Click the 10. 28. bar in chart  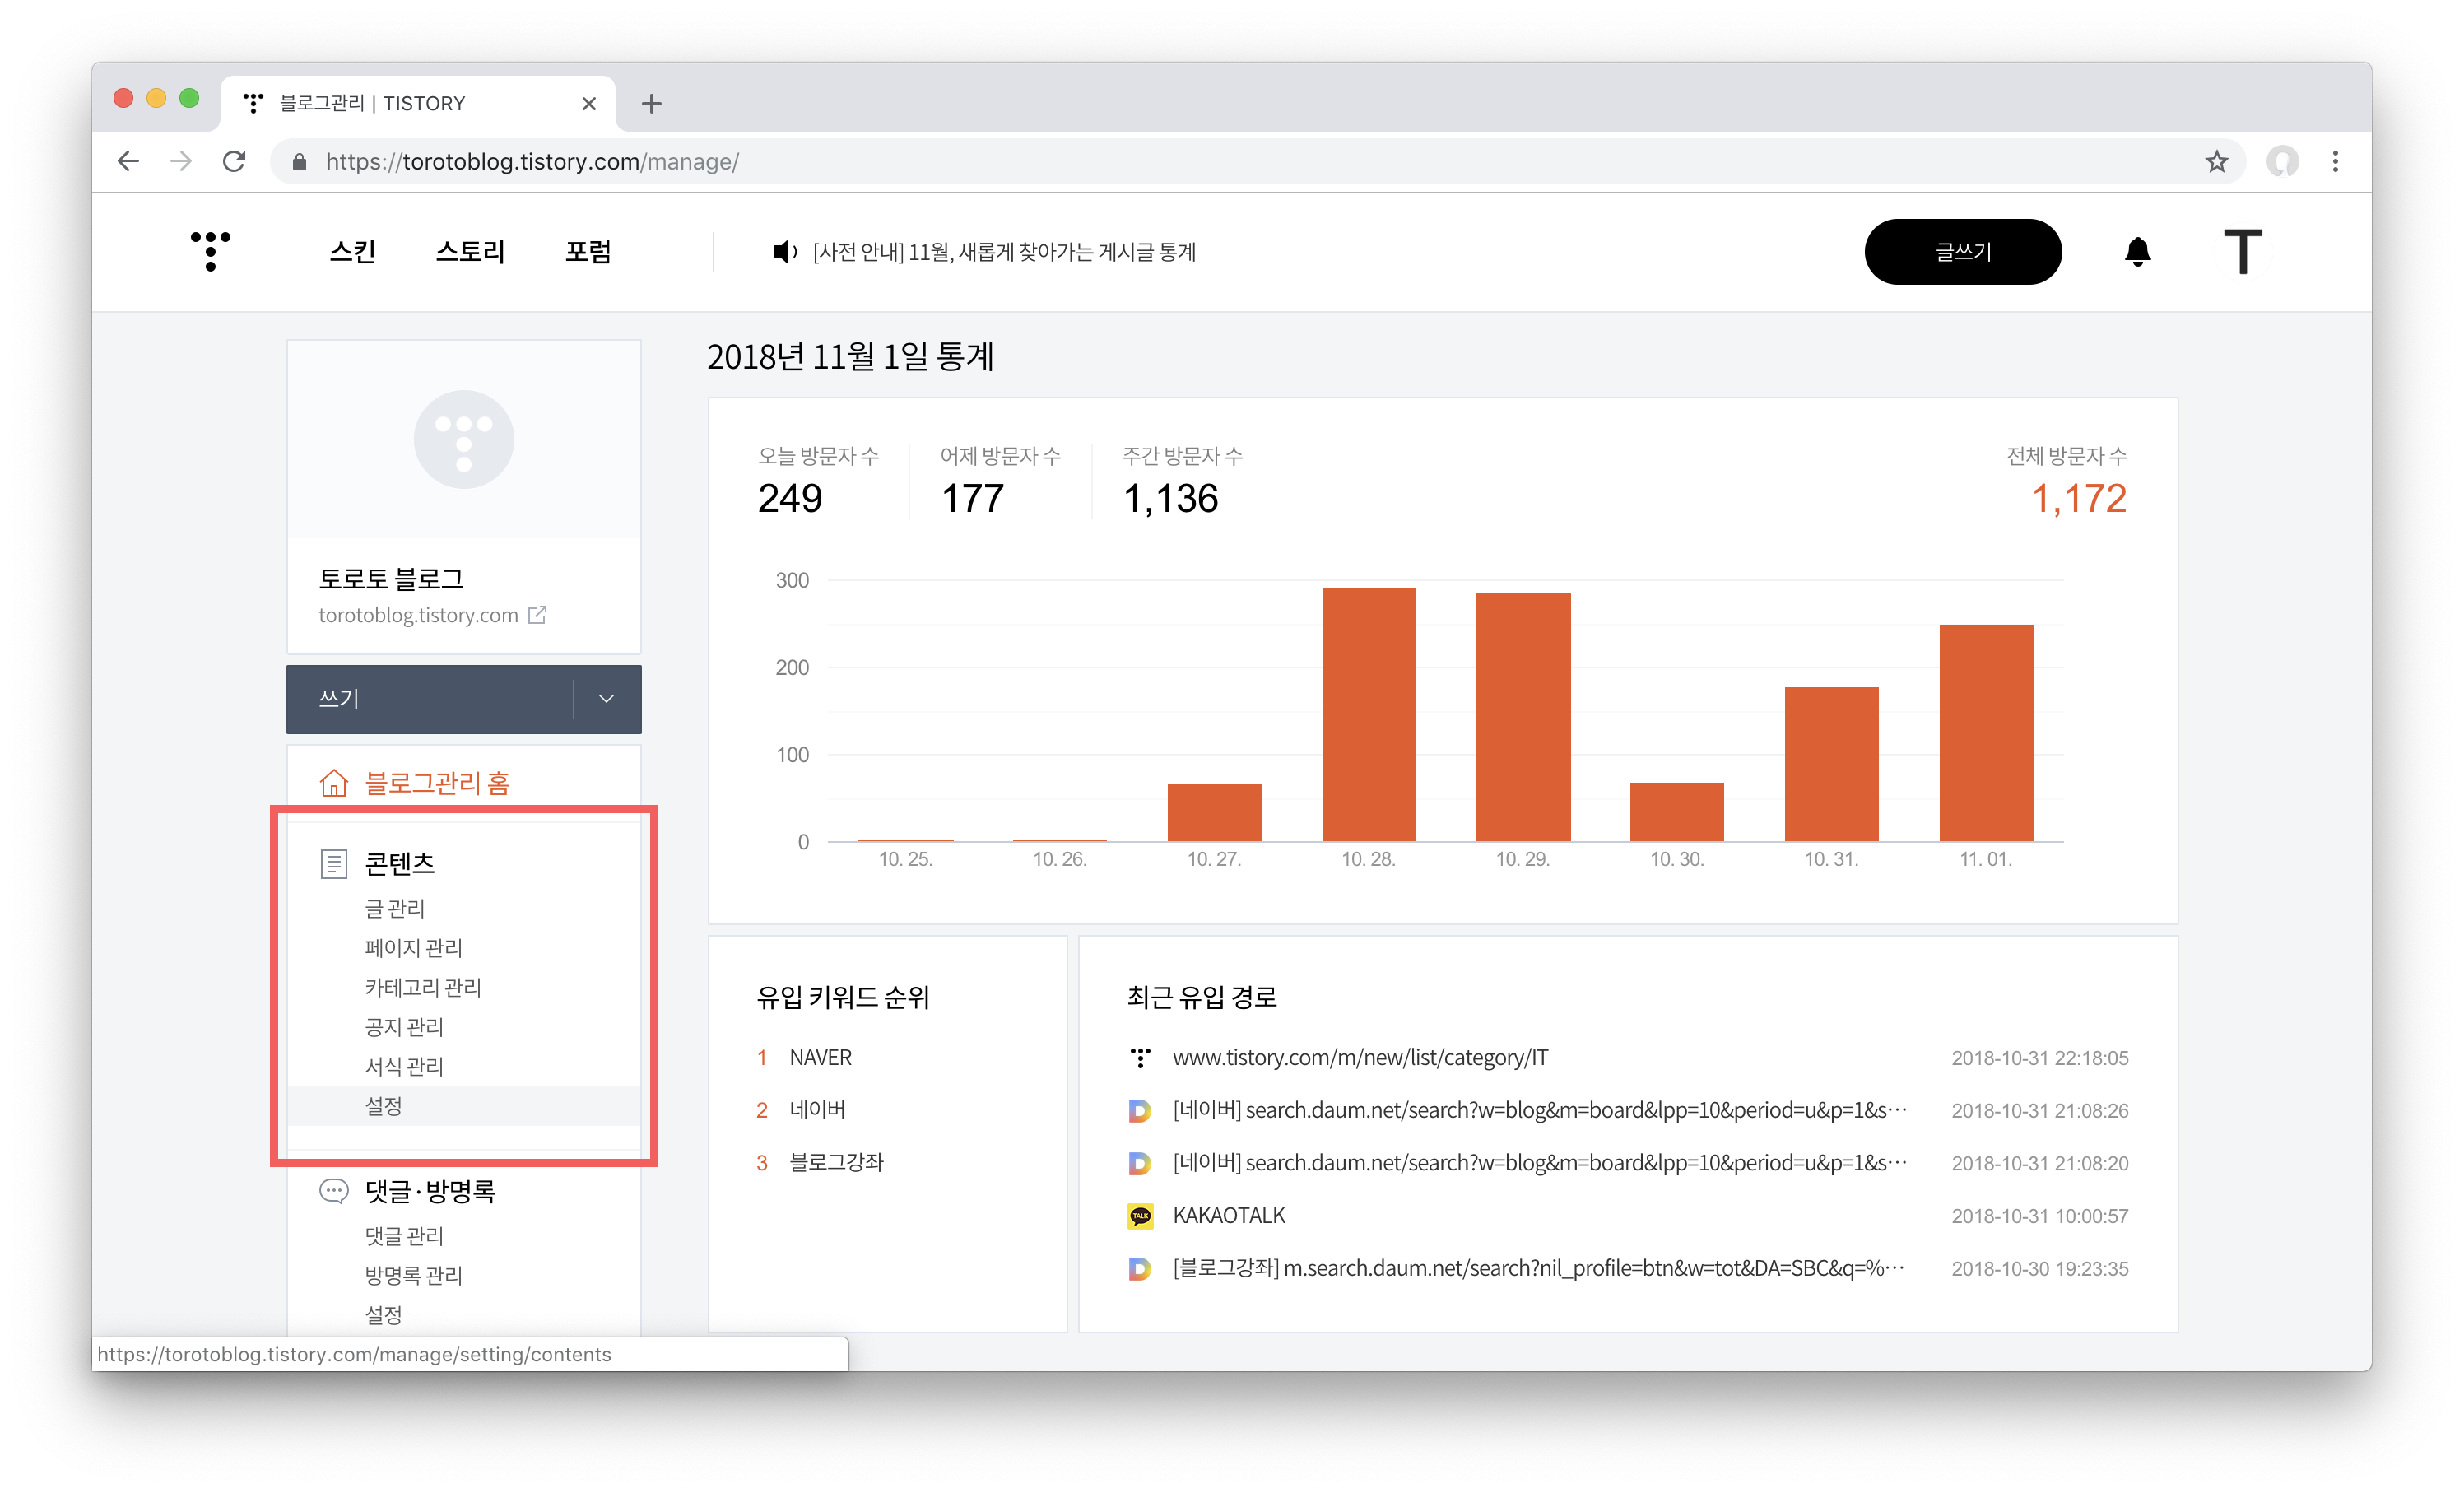click(x=1368, y=714)
